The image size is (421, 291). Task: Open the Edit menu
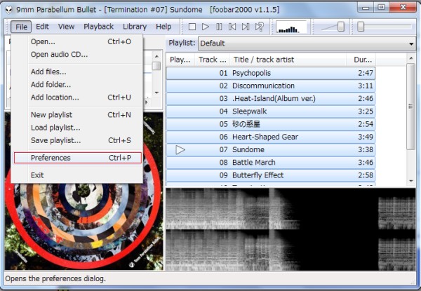coord(42,27)
